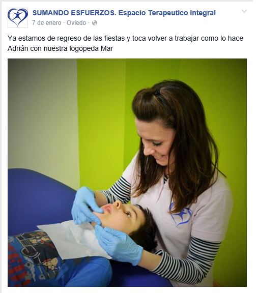This screenshot has height=293, width=257.
Task: Click the post caption text about Adrián
Action: click(x=125, y=43)
